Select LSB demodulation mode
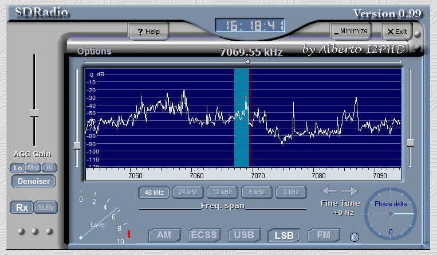This screenshot has height=255, width=437. (284, 235)
